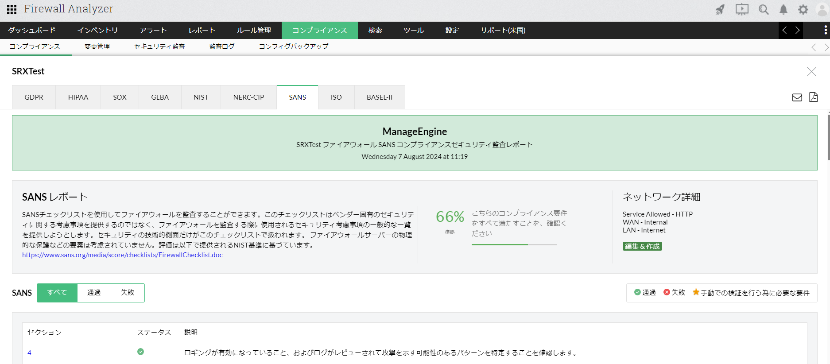Switch to the セキュリティ監査 sub-tab

[x=159, y=46]
